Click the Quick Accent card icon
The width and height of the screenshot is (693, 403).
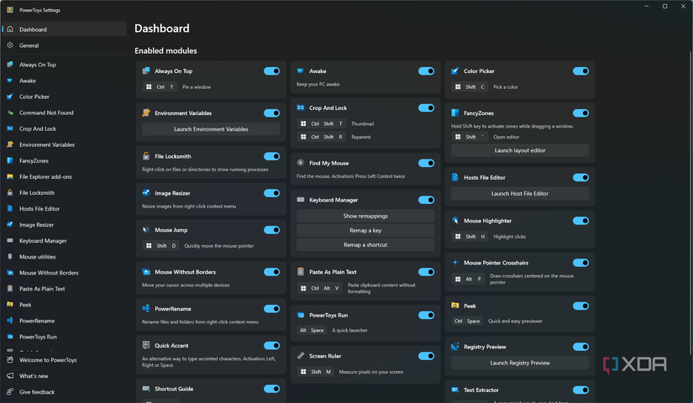(x=146, y=345)
